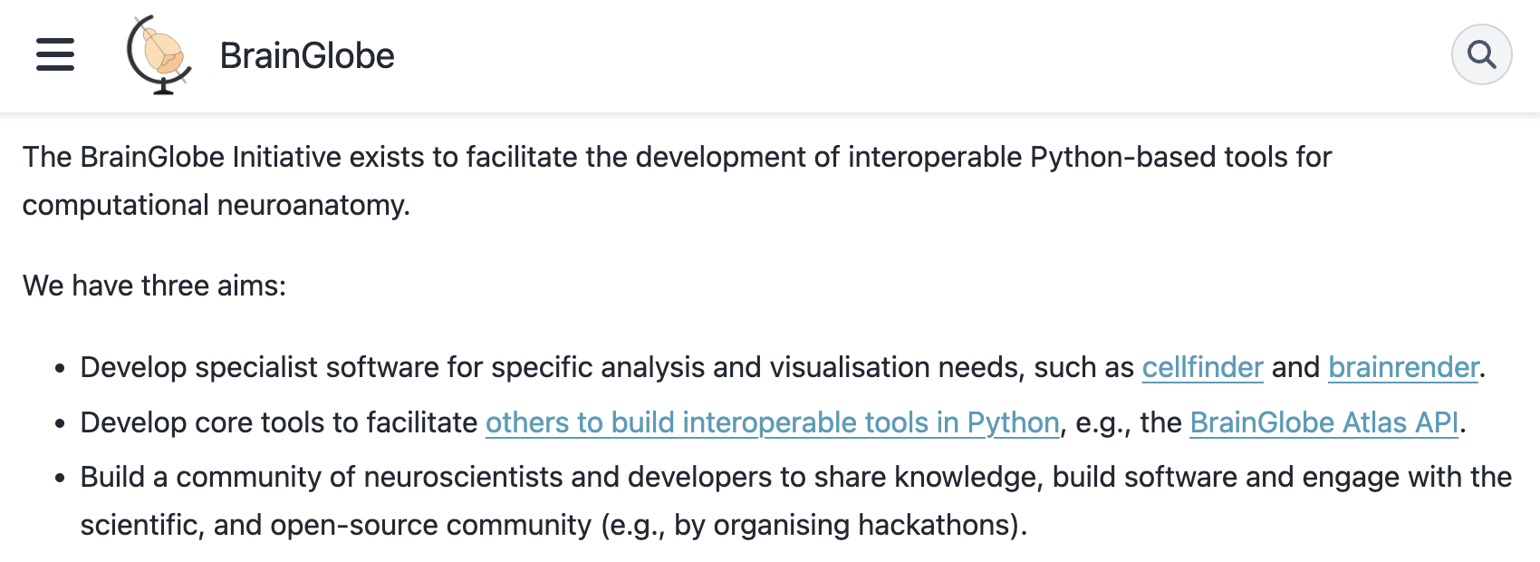Click the bullet marker before "Develop specialist software"
The width and height of the screenshot is (1540, 562).
[60, 369]
